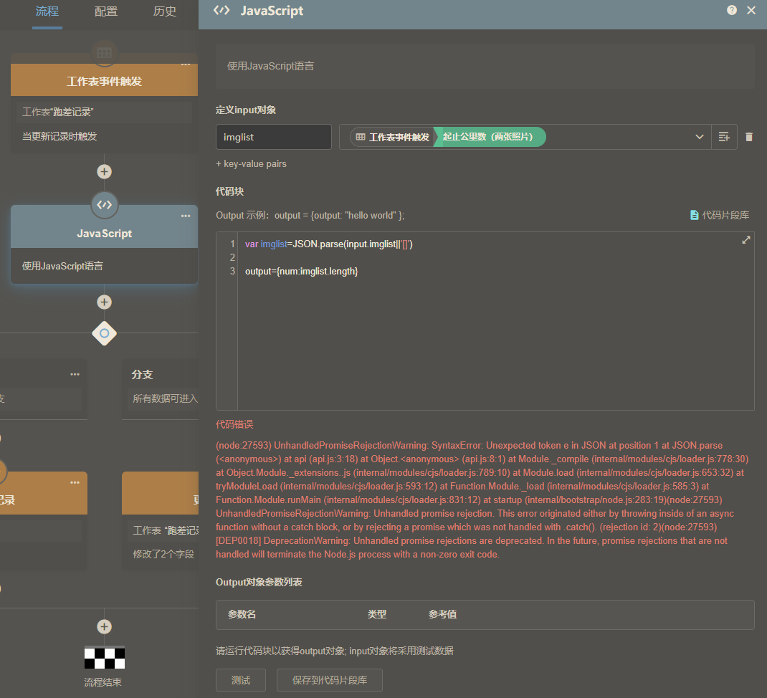
Task: Click the help question mark icon
Action: coord(731,10)
